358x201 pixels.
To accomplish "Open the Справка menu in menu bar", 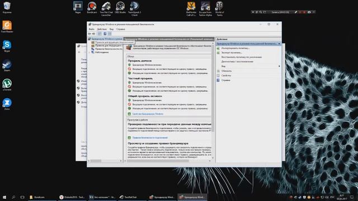I will pyautogui.click(x=121, y=29).
